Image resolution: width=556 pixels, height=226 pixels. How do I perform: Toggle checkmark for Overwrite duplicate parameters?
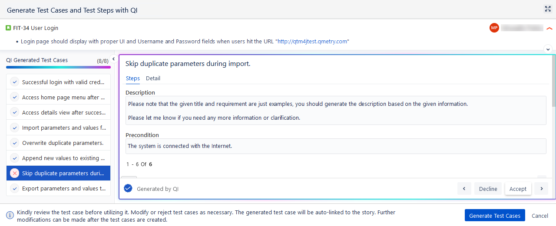[15, 143]
